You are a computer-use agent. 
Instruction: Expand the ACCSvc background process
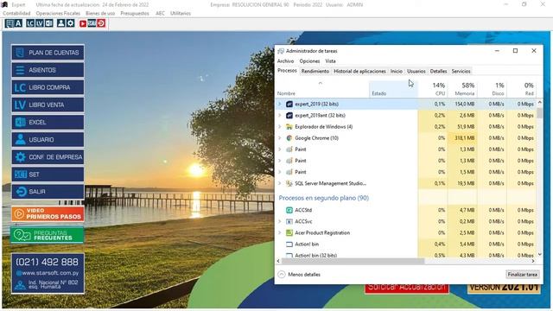[280, 221]
